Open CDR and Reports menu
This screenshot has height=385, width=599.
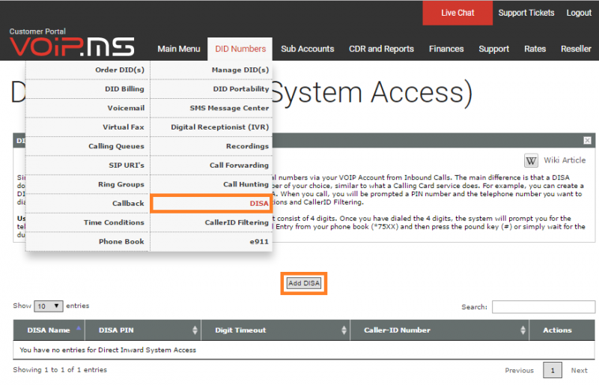coord(381,49)
